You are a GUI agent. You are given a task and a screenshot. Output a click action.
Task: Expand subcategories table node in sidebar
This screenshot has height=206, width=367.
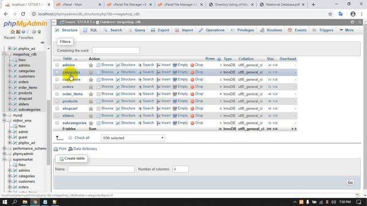coord(10,109)
